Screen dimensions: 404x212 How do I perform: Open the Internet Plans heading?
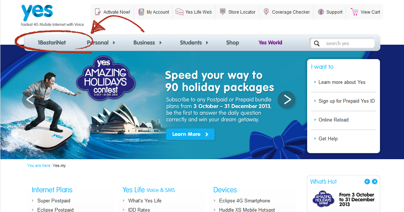pyautogui.click(x=52, y=190)
